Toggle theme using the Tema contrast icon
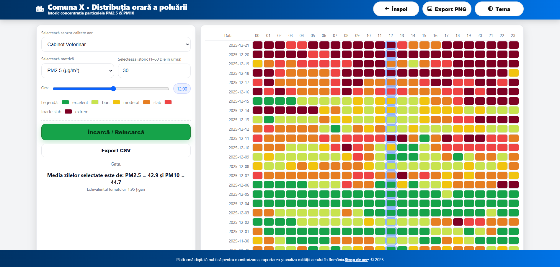 coord(490,9)
